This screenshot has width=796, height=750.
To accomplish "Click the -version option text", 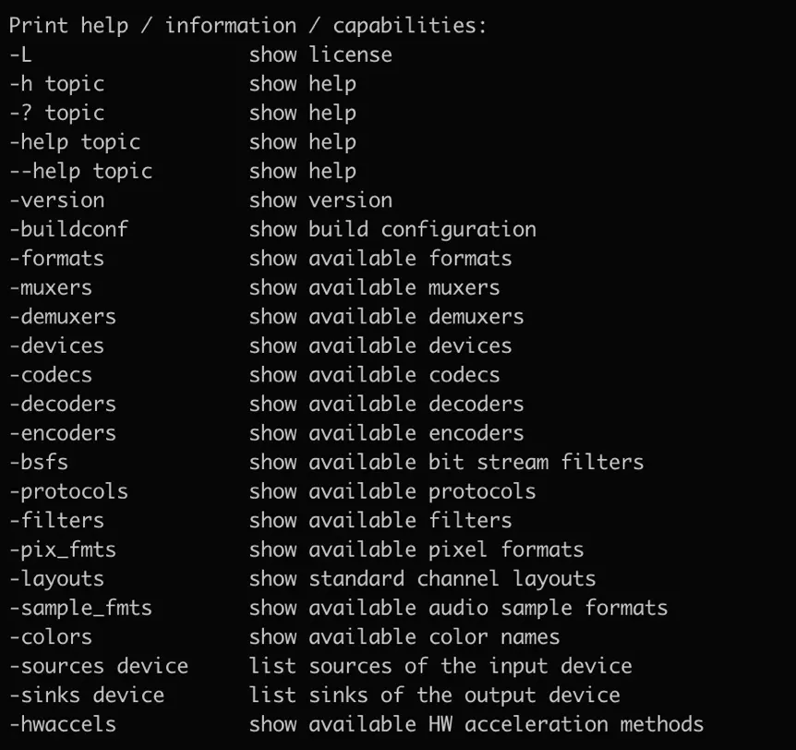I will click(x=57, y=200).
